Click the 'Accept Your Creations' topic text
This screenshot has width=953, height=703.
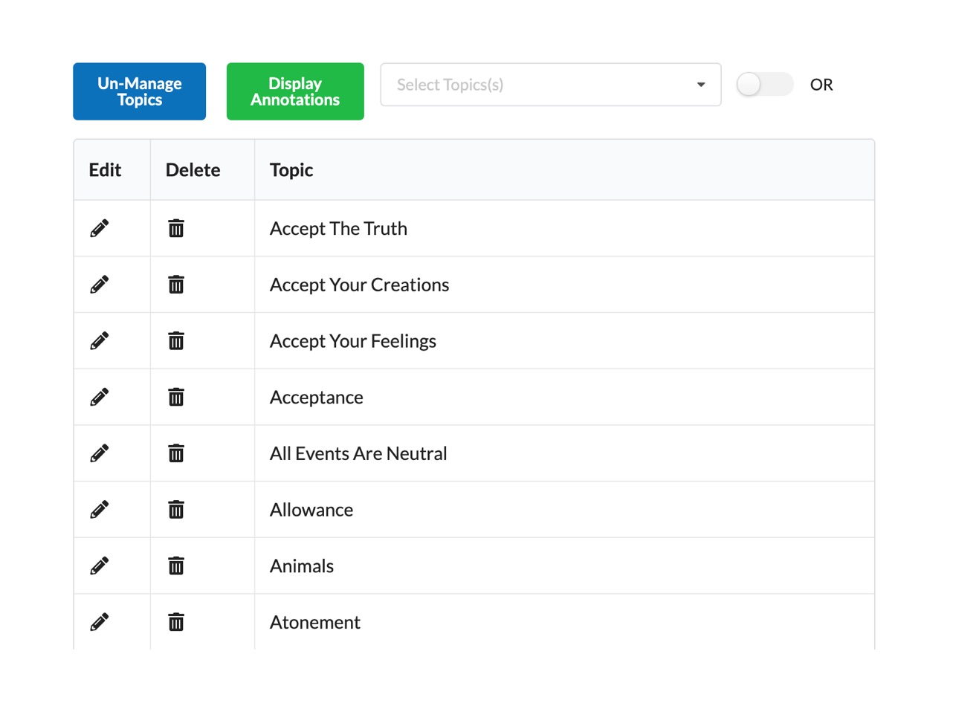[x=359, y=285]
